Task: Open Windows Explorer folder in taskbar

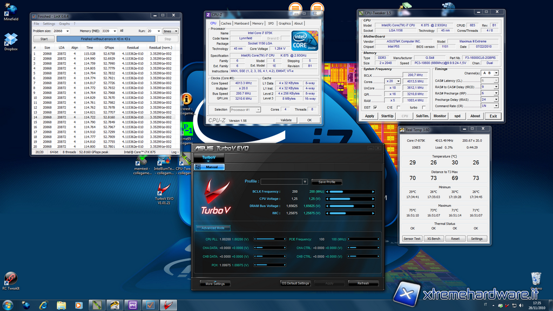Action: pos(62,305)
